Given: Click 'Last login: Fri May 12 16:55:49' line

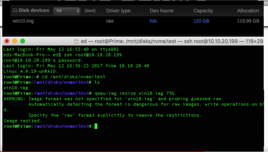Looking at the screenshot, I should point(61,49).
